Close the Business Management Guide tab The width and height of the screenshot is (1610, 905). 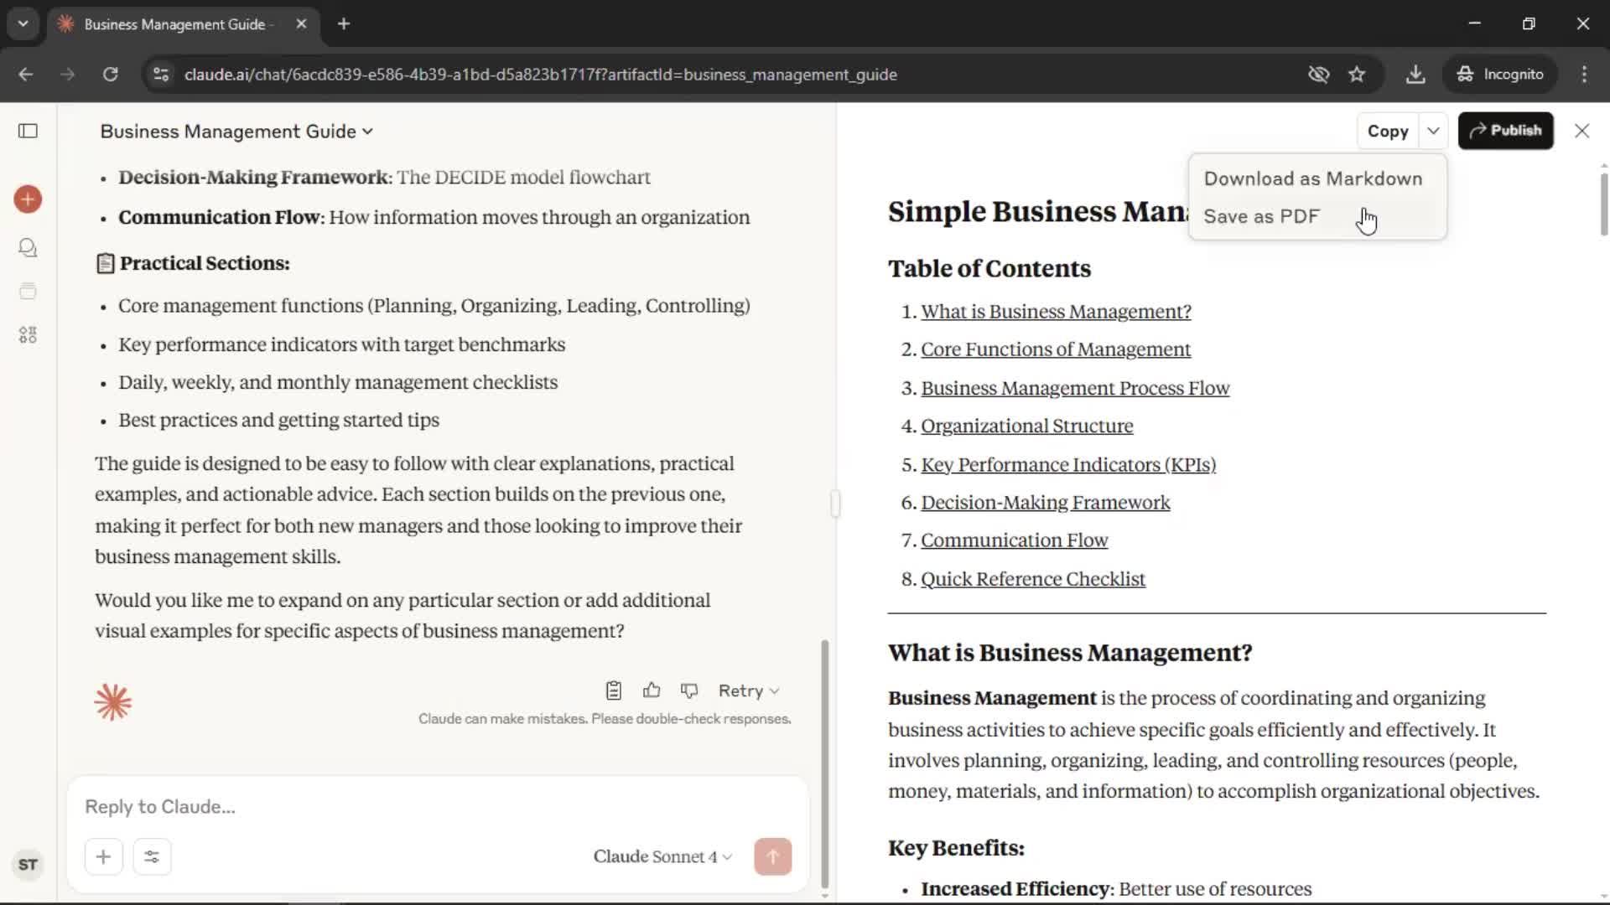click(x=301, y=23)
